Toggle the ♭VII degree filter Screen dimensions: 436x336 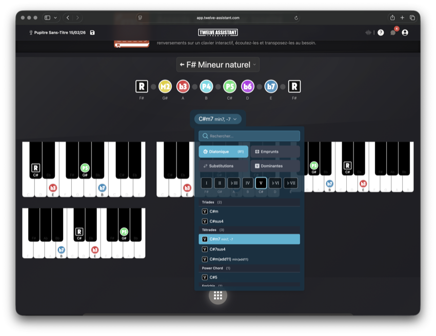click(x=291, y=183)
